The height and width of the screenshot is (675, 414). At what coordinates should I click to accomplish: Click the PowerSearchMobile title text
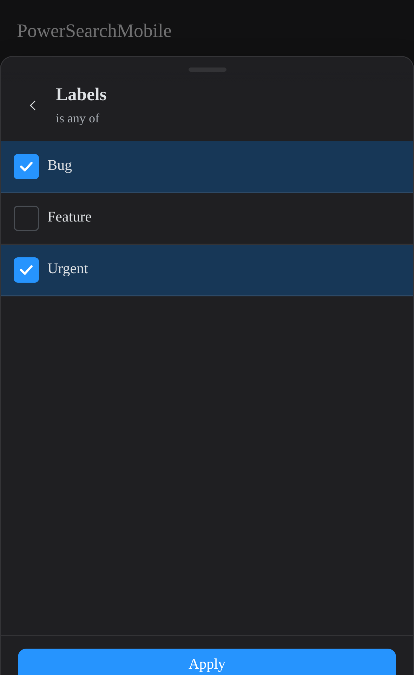[94, 31]
